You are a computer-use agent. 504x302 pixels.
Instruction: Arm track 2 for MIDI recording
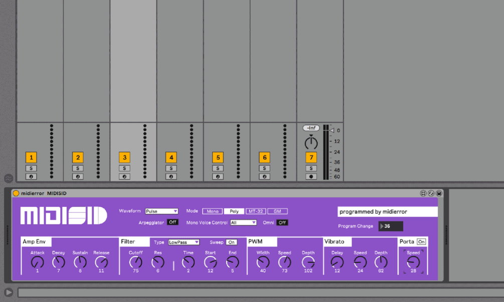point(78,176)
